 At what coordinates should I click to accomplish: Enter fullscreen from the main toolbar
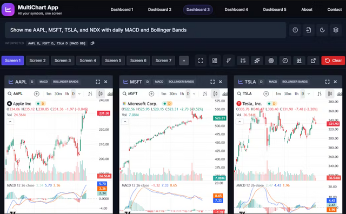pyautogui.click(x=201, y=61)
